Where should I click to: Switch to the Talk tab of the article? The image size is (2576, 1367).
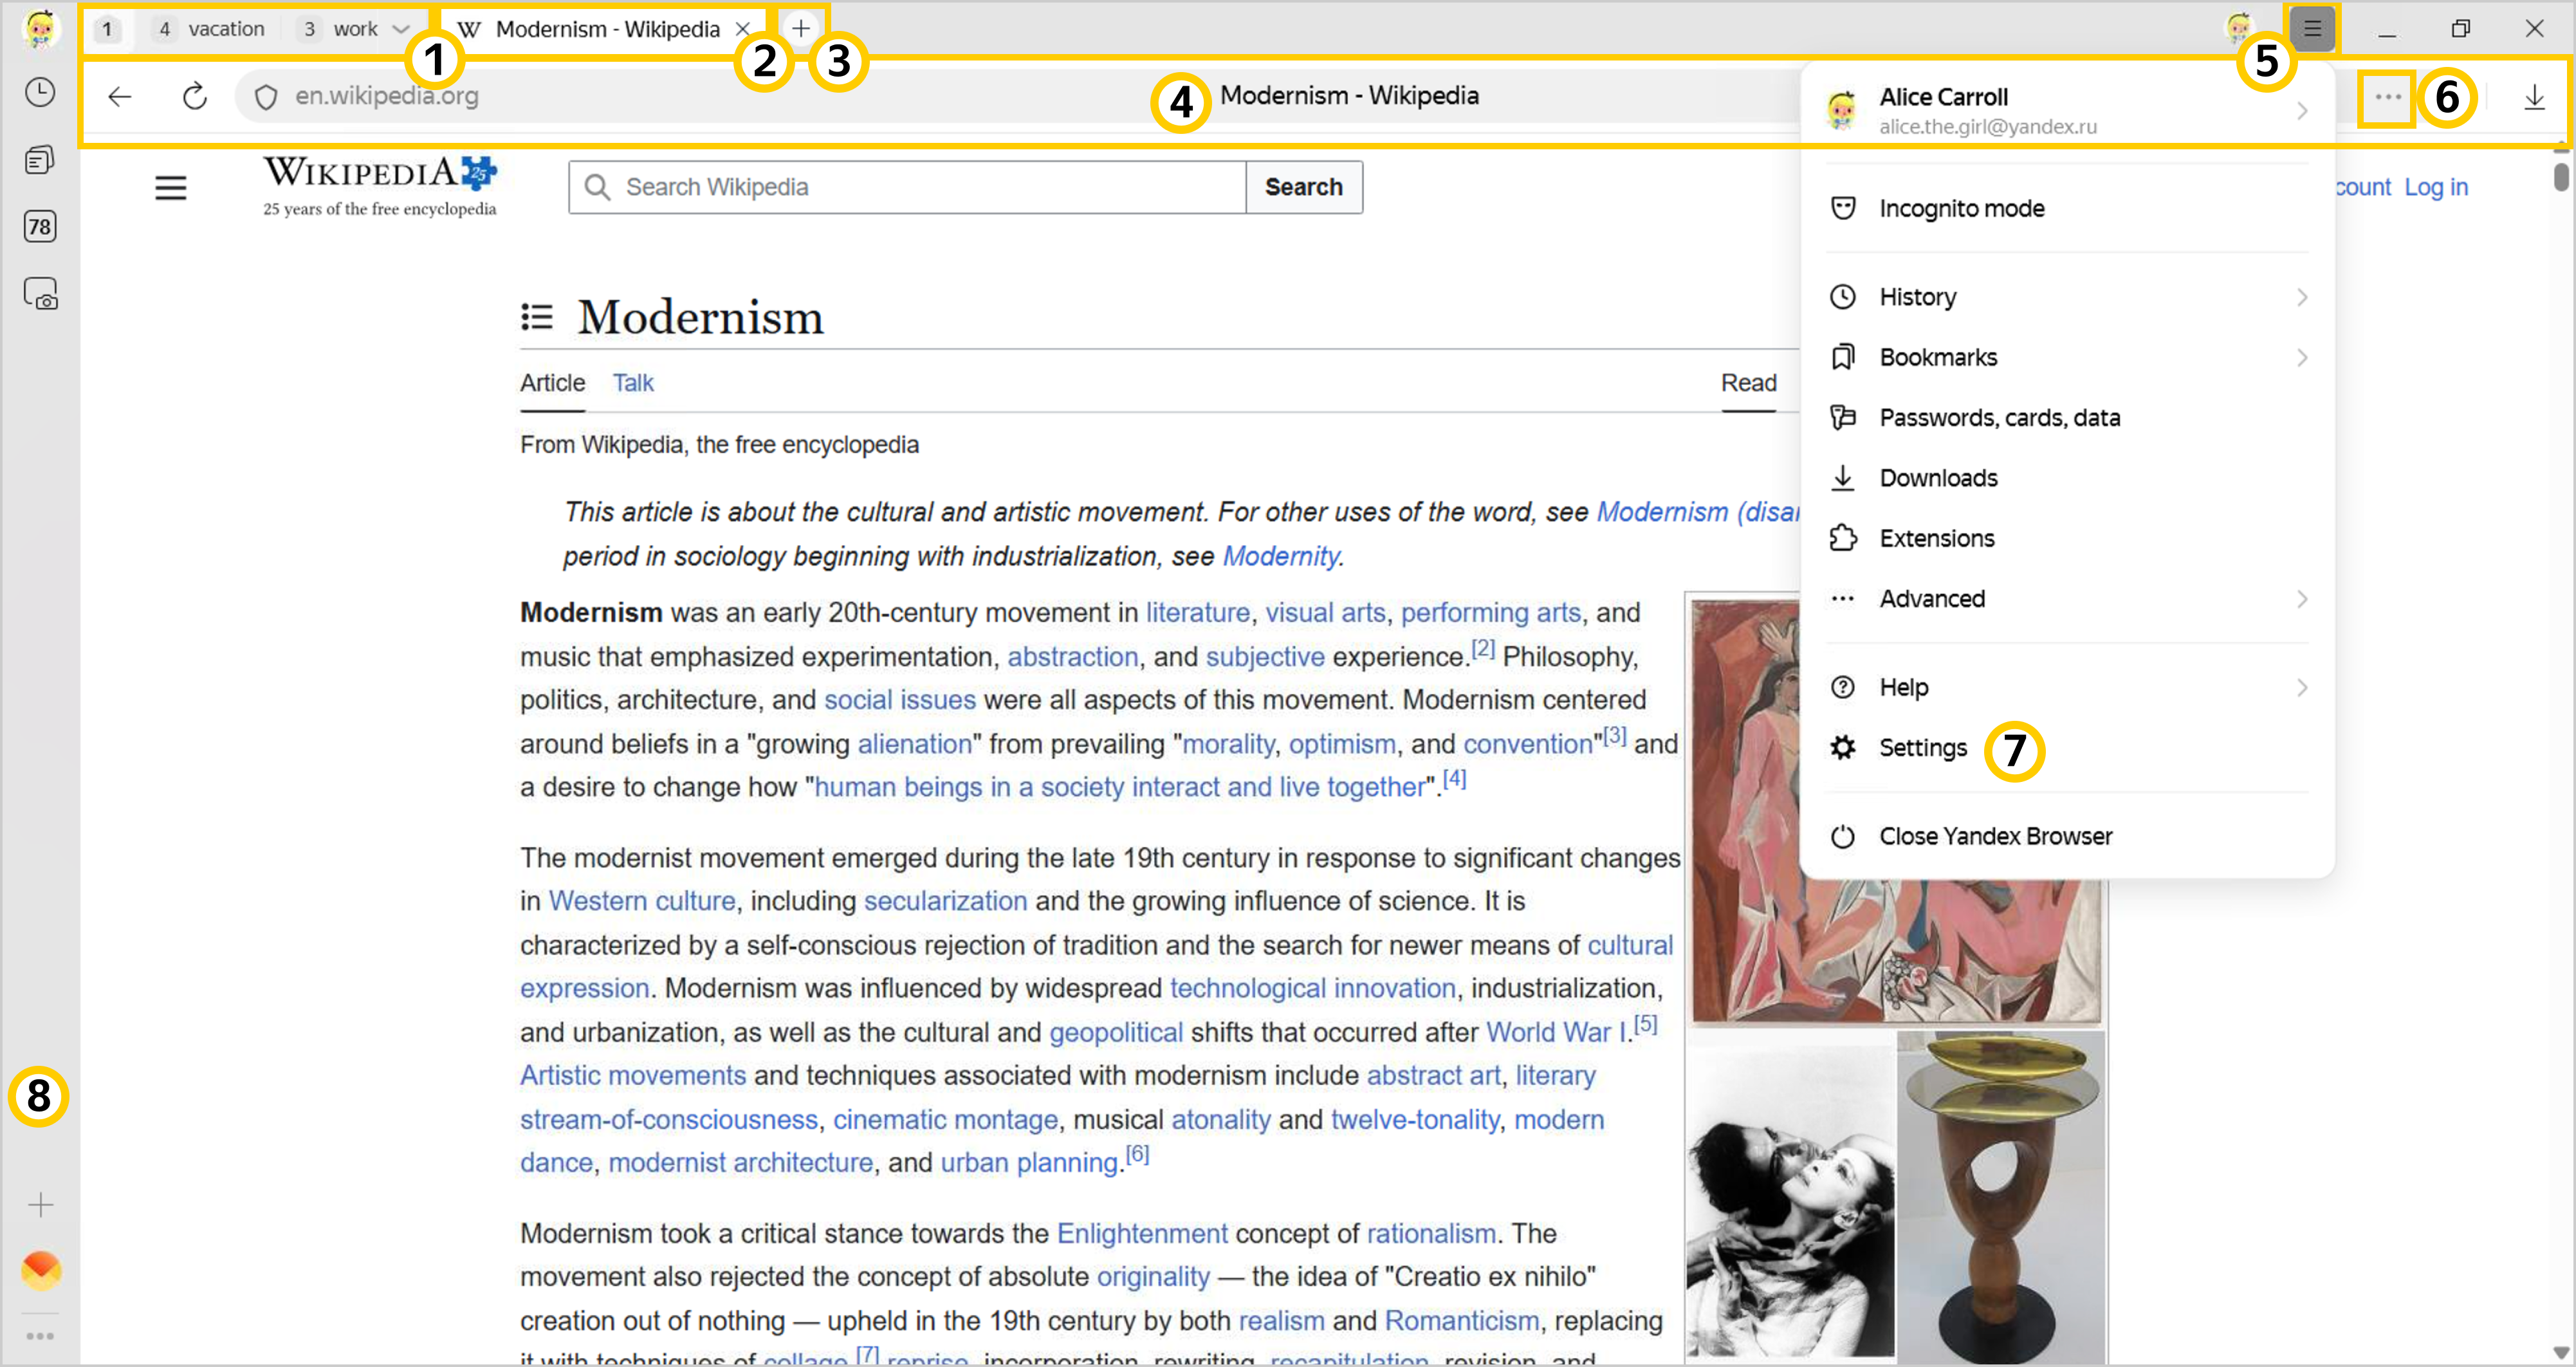tap(633, 384)
